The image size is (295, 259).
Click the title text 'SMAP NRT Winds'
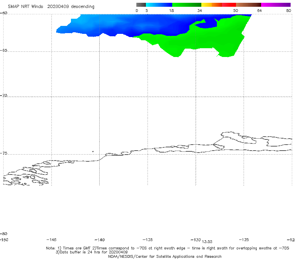[26, 6]
